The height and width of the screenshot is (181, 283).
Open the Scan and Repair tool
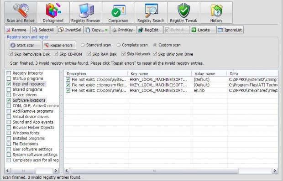(x=21, y=13)
